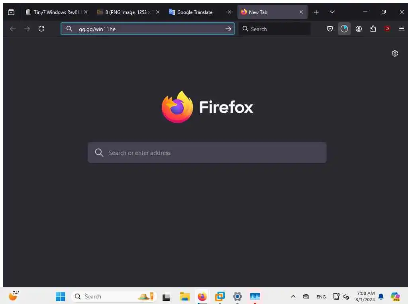Click the crossed-out cloud tray icon
The width and height of the screenshot is (408, 304).
[x=306, y=296]
